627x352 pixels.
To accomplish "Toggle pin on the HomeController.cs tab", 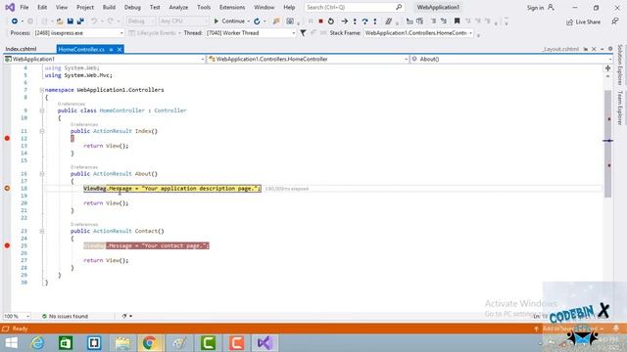I will point(111,50).
